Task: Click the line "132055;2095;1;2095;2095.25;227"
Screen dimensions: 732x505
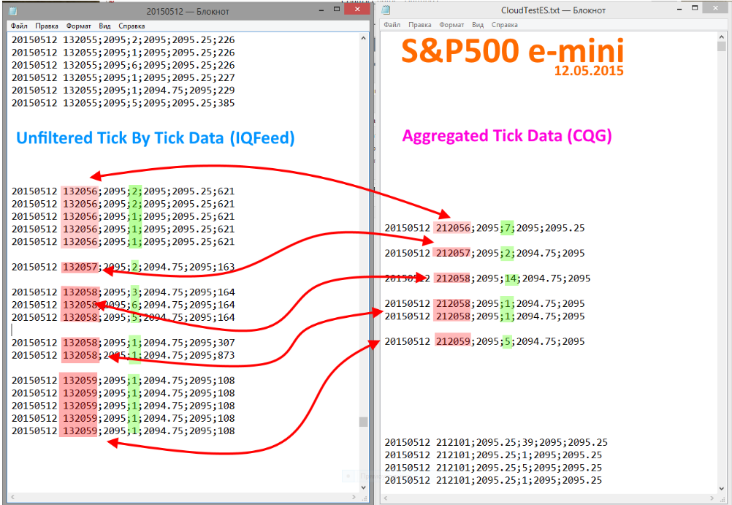Action: (123, 78)
